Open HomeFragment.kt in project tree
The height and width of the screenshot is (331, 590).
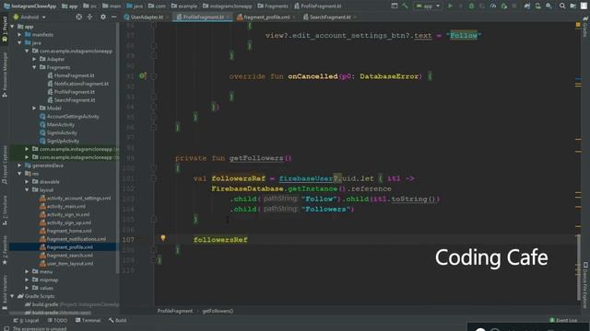[71, 75]
